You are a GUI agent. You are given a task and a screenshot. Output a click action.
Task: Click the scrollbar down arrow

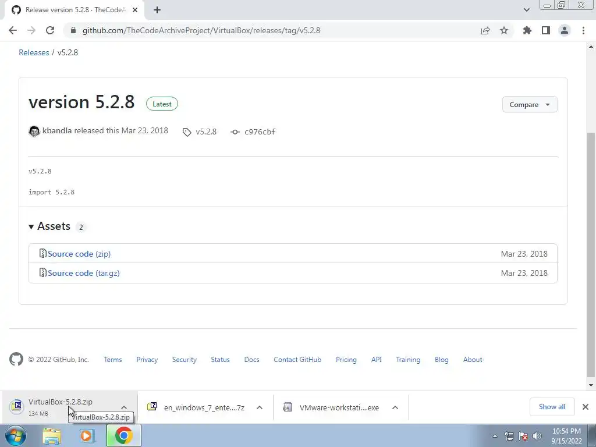point(591,385)
